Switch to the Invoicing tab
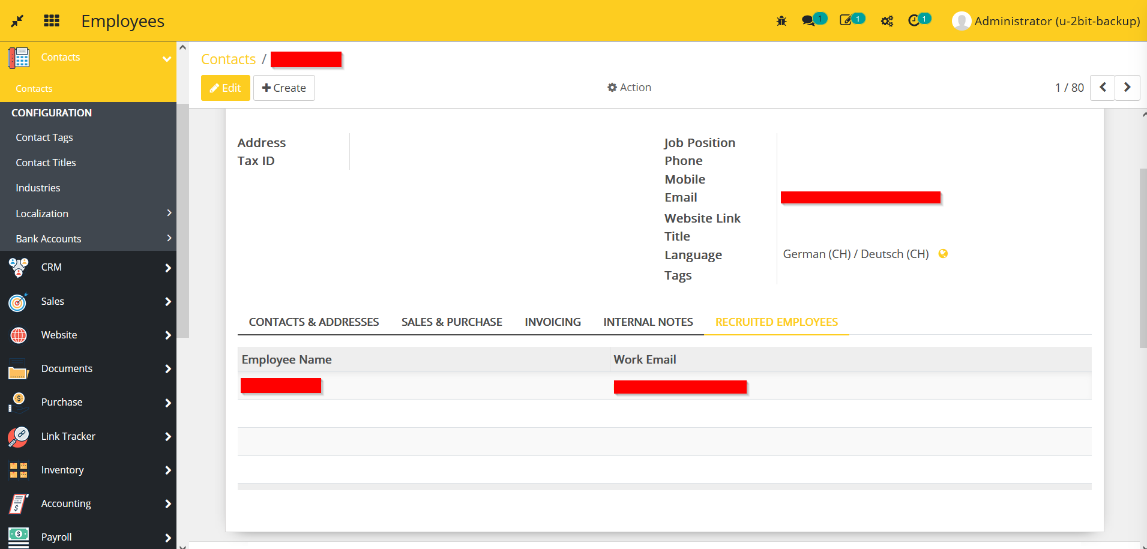Image resolution: width=1147 pixels, height=549 pixels. (x=552, y=322)
